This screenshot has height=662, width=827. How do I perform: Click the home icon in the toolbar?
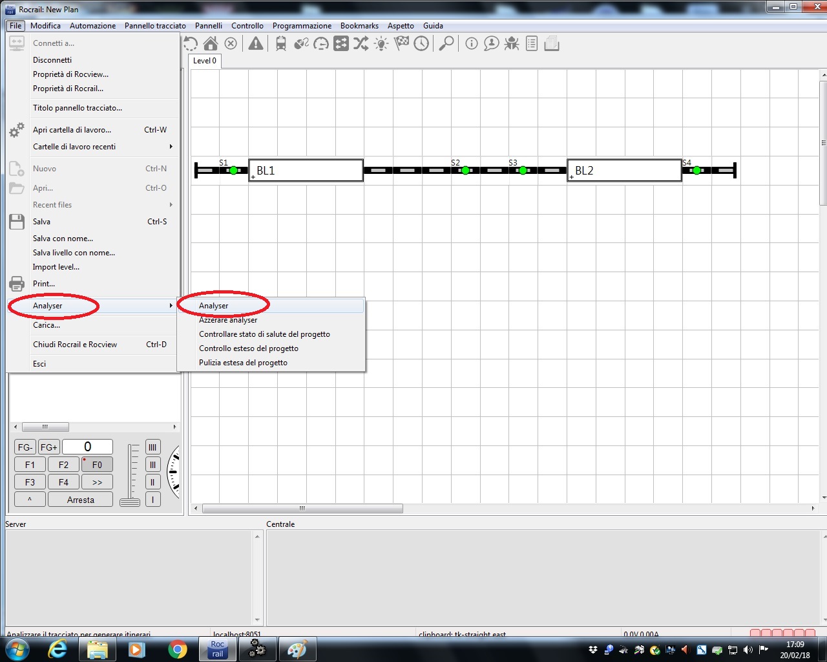[x=211, y=44]
